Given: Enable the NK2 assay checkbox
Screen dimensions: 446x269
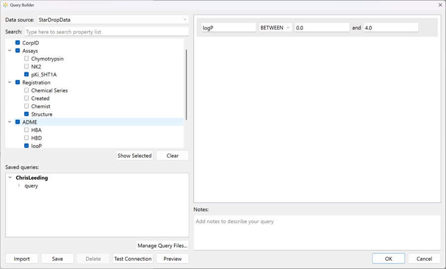Looking at the screenshot, I should 27,67.
